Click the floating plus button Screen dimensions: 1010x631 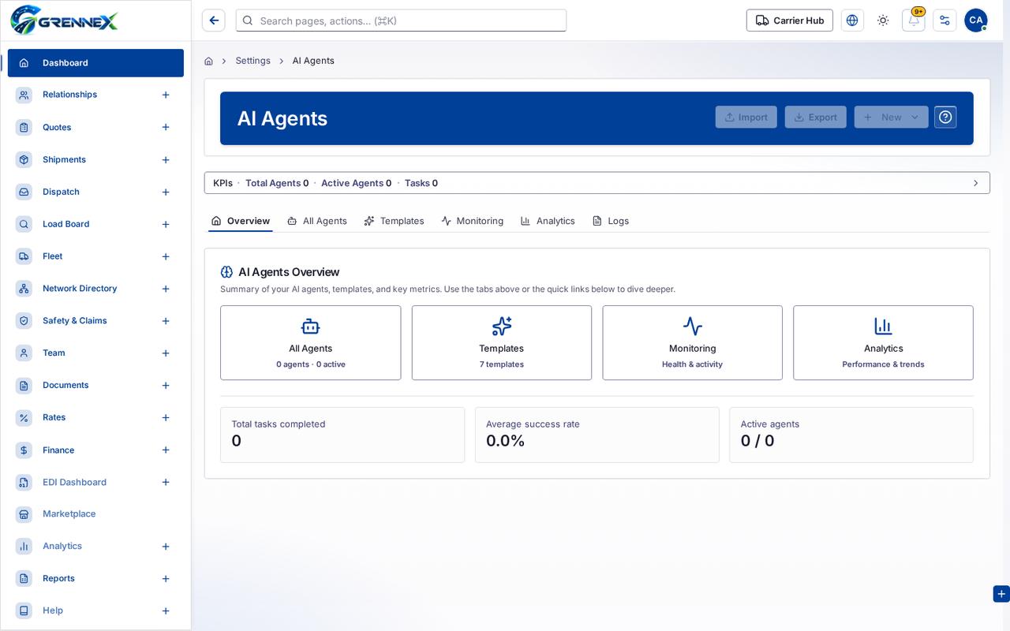(x=1001, y=594)
